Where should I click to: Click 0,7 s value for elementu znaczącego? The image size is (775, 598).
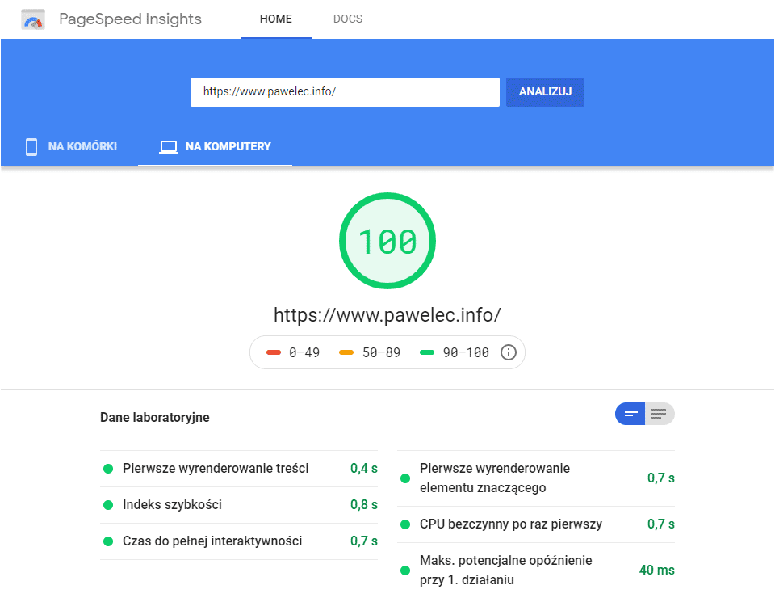661,478
